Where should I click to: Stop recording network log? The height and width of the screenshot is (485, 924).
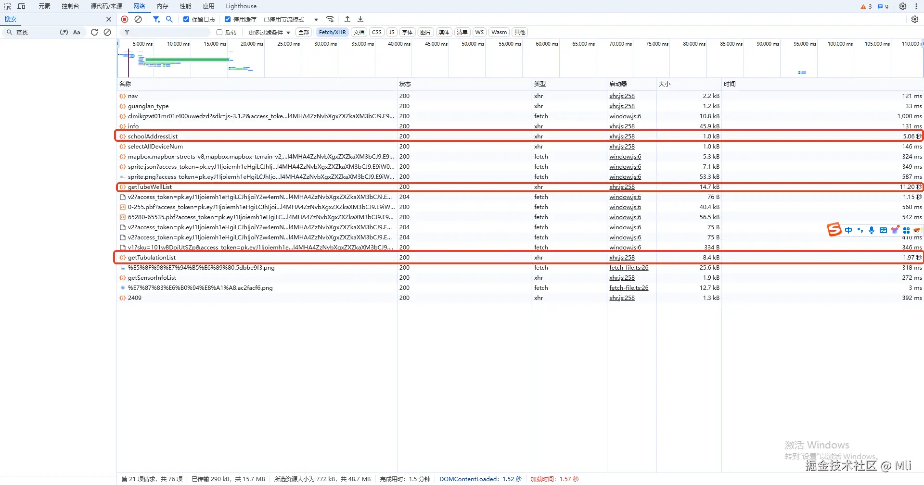click(x=125, y=19)
